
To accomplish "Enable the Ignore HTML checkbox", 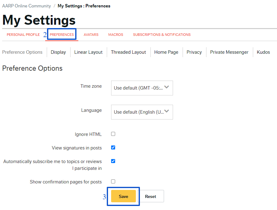I will pos(113,134).
